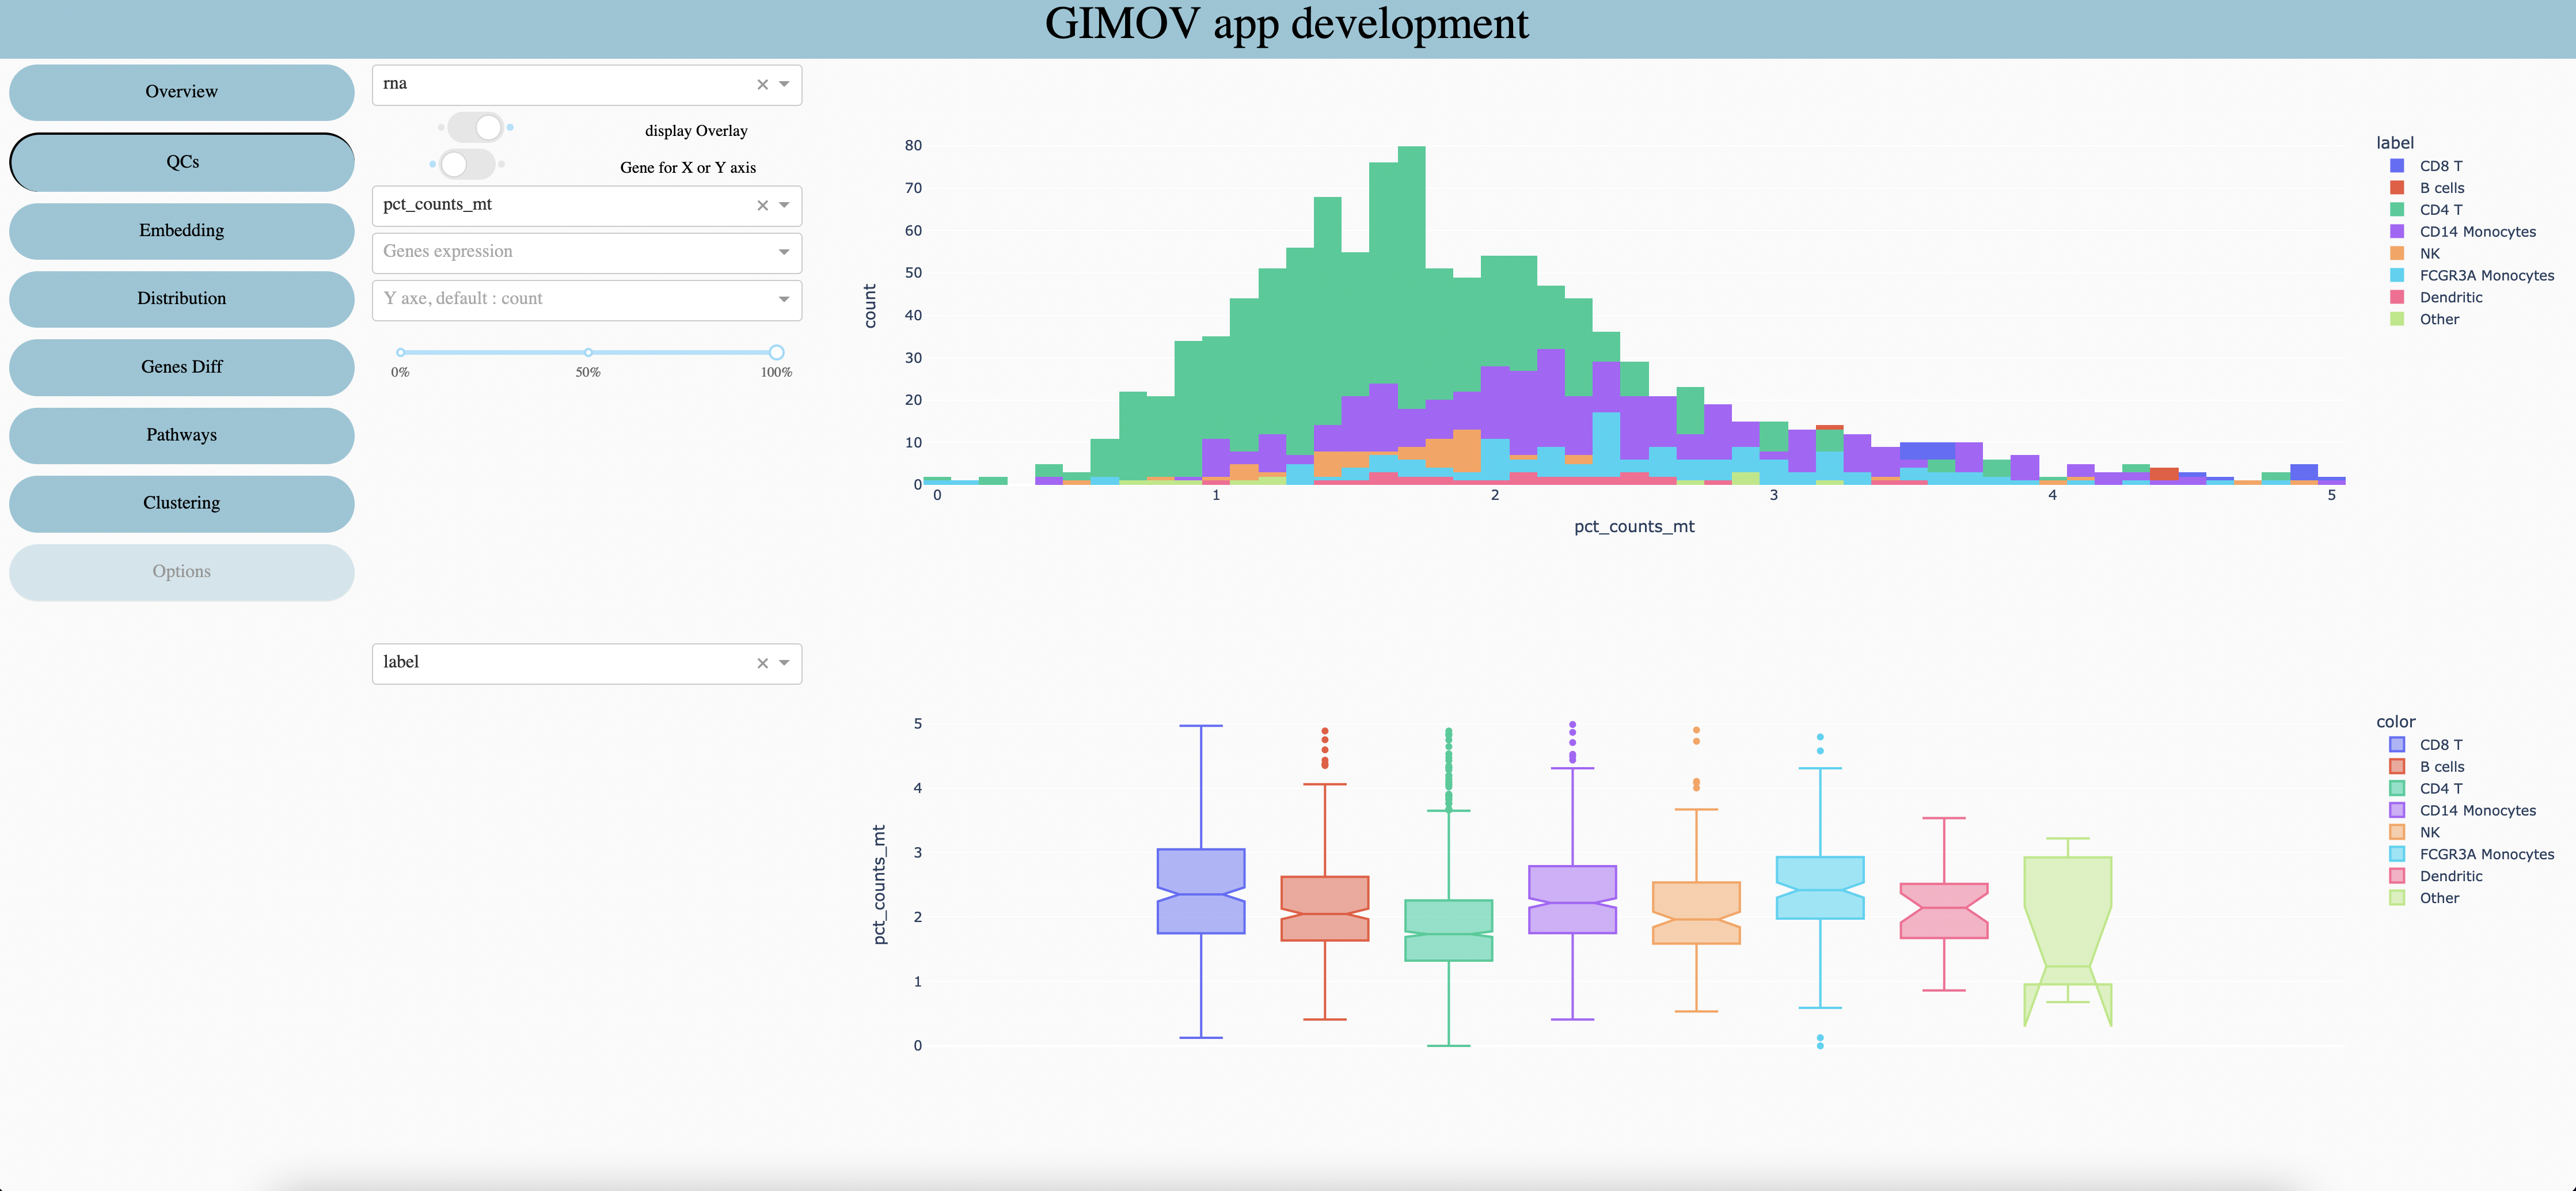Image resolution: width=2576 pixels, height=1191 pixels.
Task: Open the Overview tab
Action: pyautogui.click(x=181, y=92)
